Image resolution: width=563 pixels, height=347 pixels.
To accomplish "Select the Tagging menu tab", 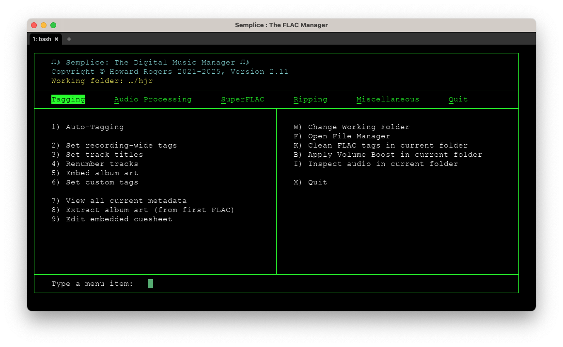I will click(x=68, y=99).
